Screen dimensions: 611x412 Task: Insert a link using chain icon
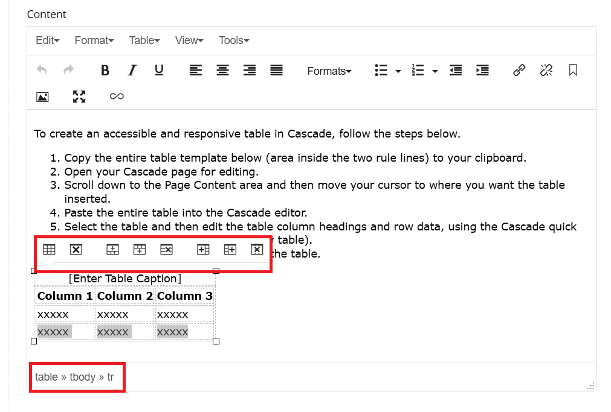[519, 71]
